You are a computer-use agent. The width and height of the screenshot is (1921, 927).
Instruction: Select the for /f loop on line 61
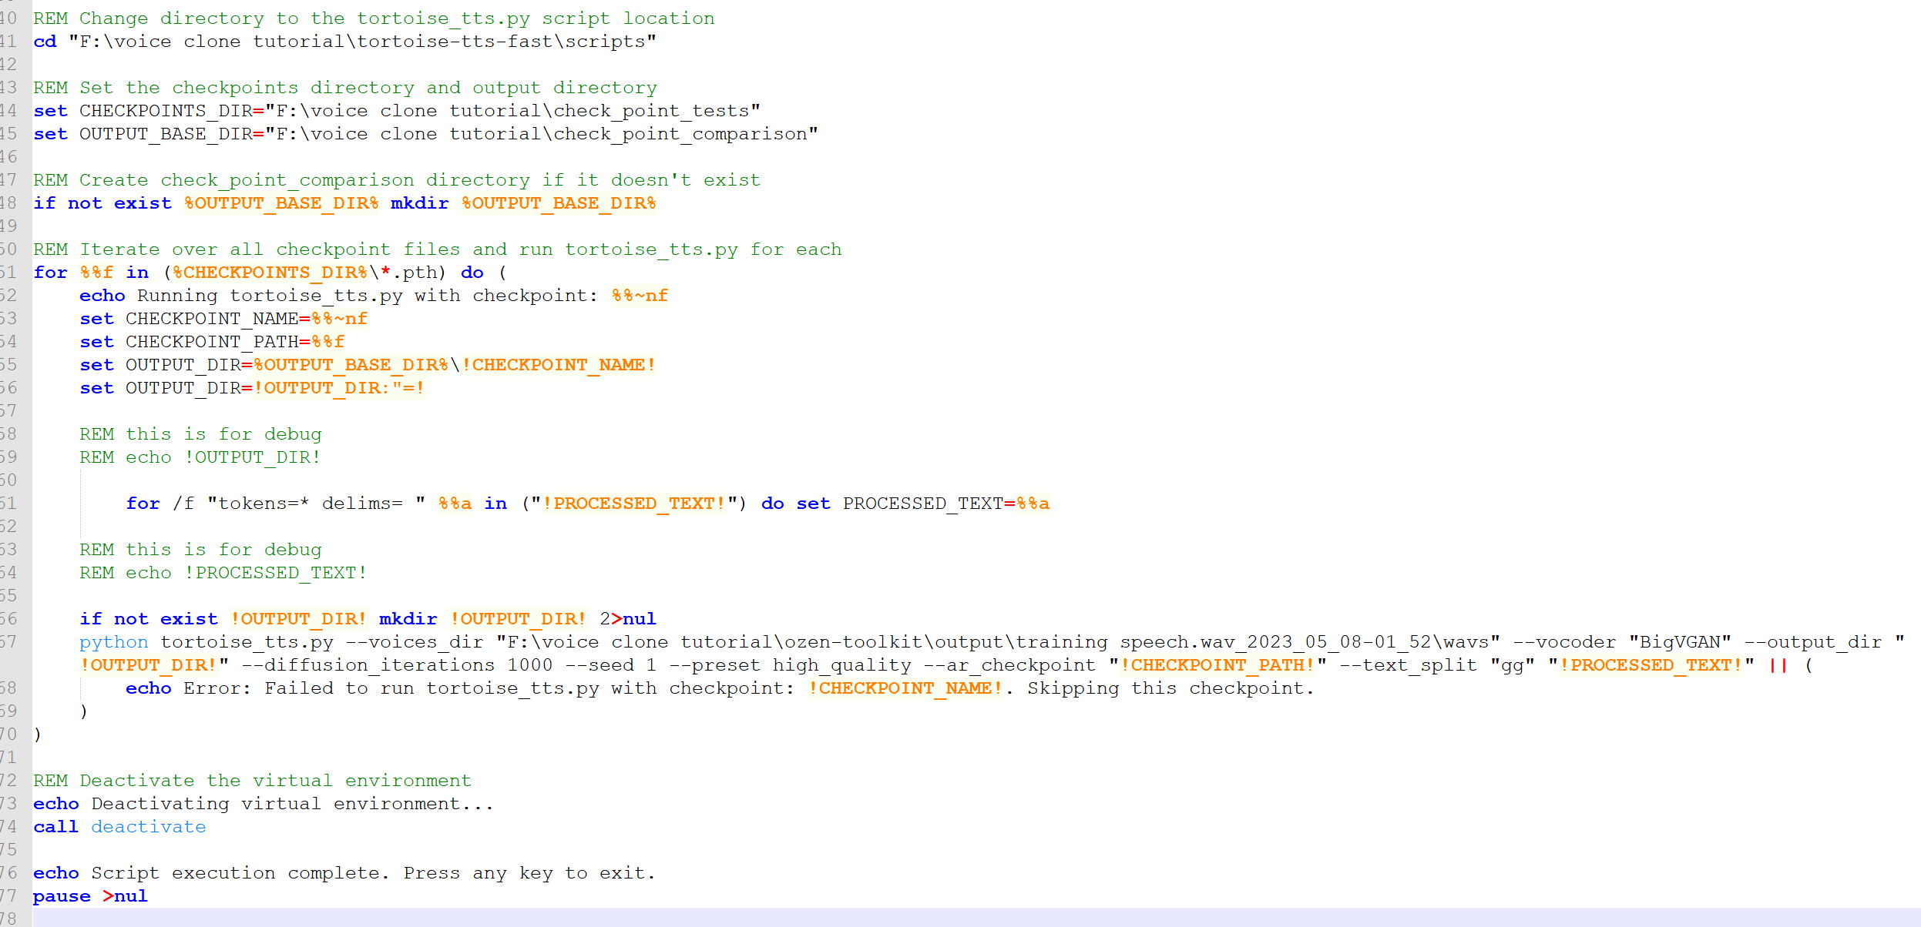pyautogui.click(x=162, y=503)
